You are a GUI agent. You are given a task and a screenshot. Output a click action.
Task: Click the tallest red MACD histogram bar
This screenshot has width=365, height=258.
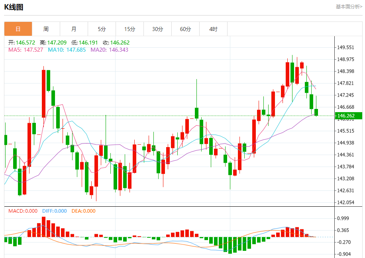point(43,227)
